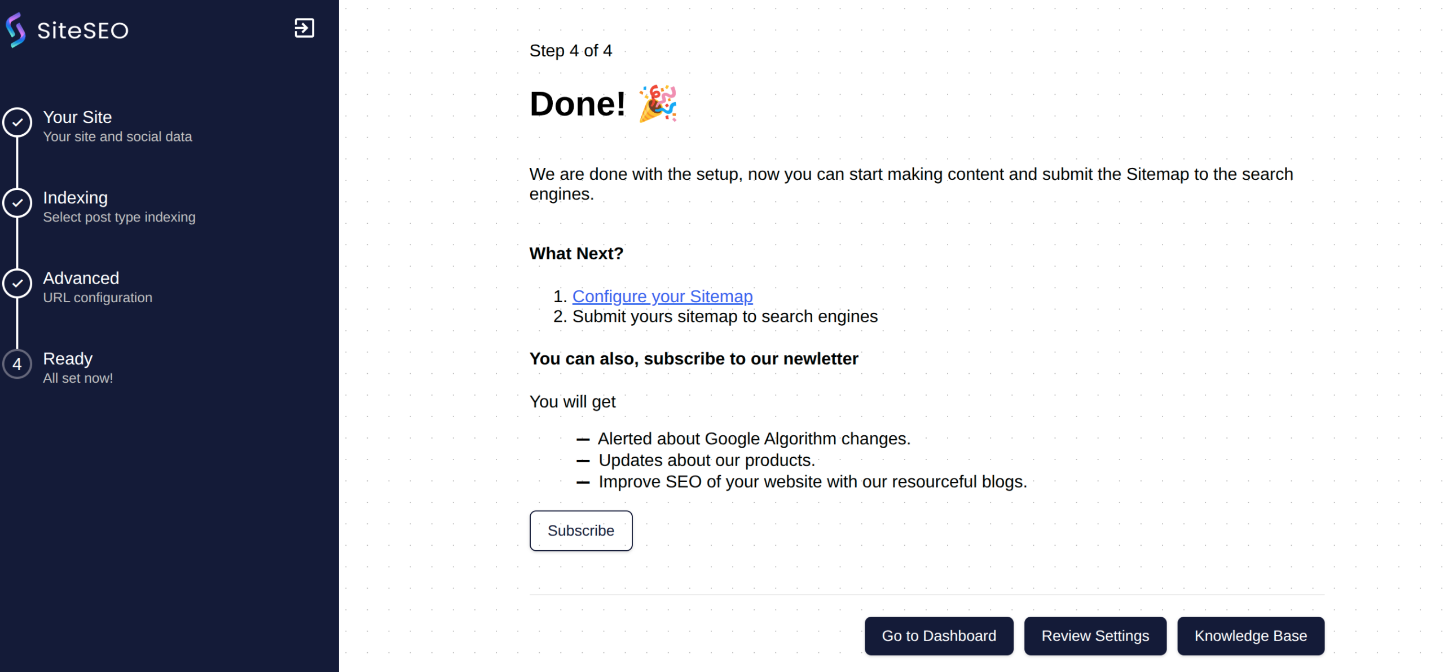Click the SiteSEO logo icon
The image size is (1444, 672).
(16, 30)
